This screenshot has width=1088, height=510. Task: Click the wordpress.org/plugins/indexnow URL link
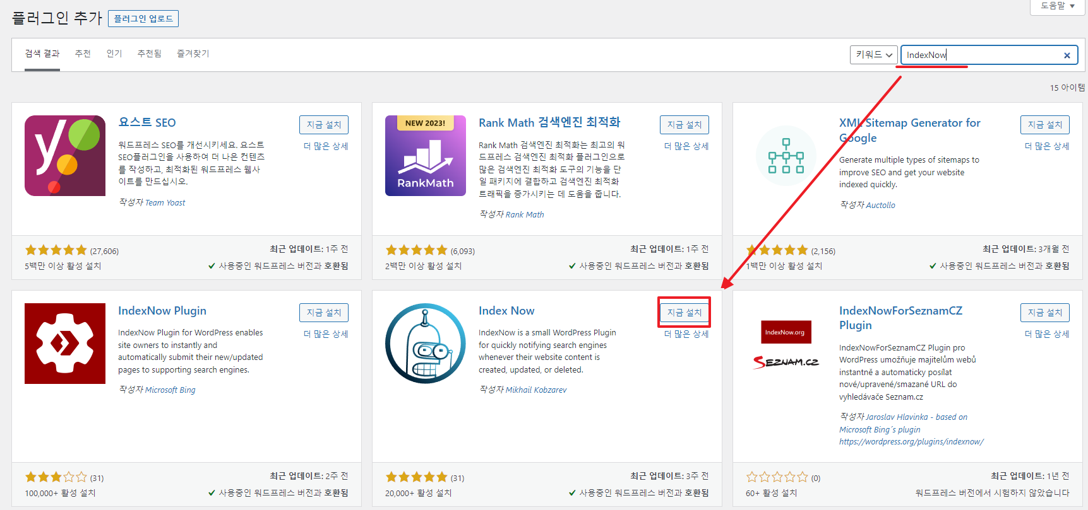(x=911, y=442)
